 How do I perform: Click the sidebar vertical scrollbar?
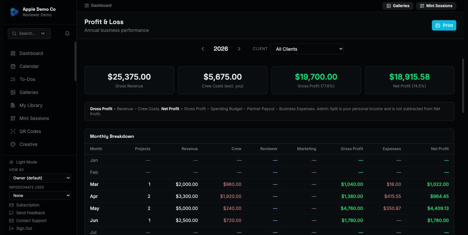coord(75,61)
